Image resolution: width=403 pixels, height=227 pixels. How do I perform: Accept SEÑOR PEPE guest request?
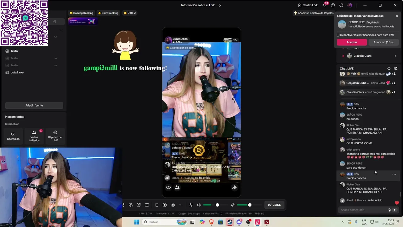tap(352, 42)
